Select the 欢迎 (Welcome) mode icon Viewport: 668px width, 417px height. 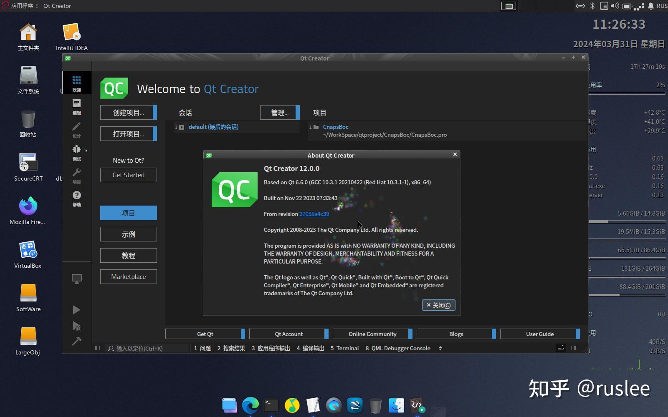(76, 83)
